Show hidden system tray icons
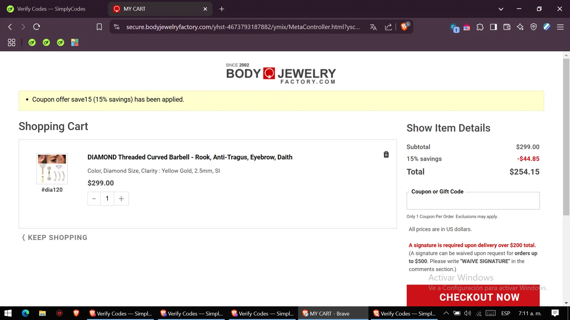The width and height of the screenshot is (570, 320). pos(446,313)
